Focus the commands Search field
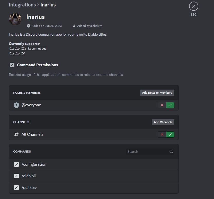This screenshot has height=199, width=214. tap(147, 152)
